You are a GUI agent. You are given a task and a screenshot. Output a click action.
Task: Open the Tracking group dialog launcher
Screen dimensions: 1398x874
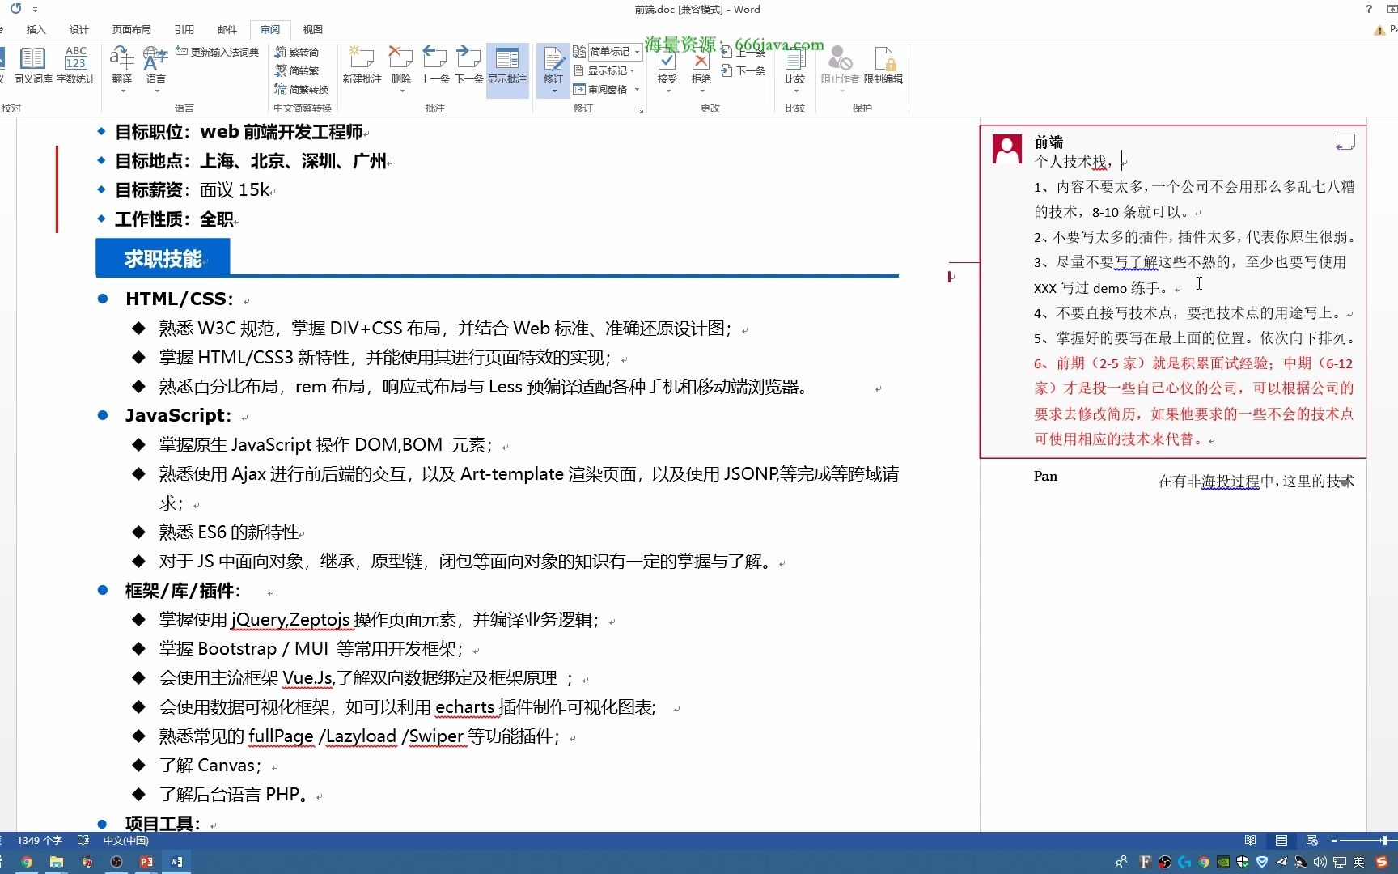pos(640,109)
